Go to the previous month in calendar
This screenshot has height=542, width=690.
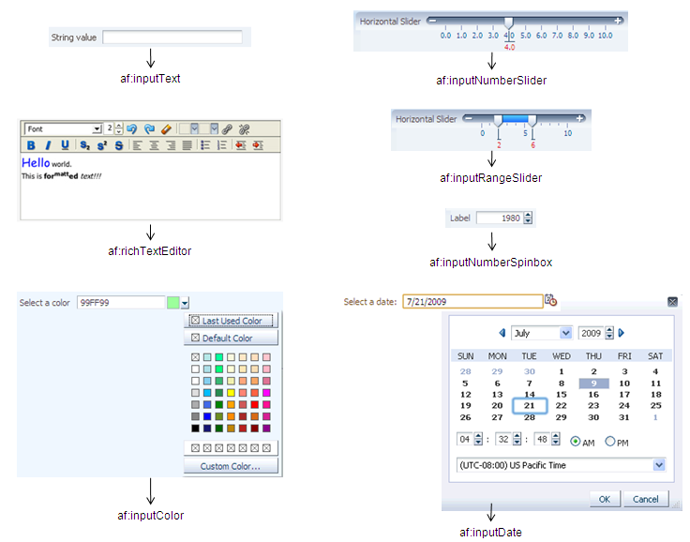(502, 333)
